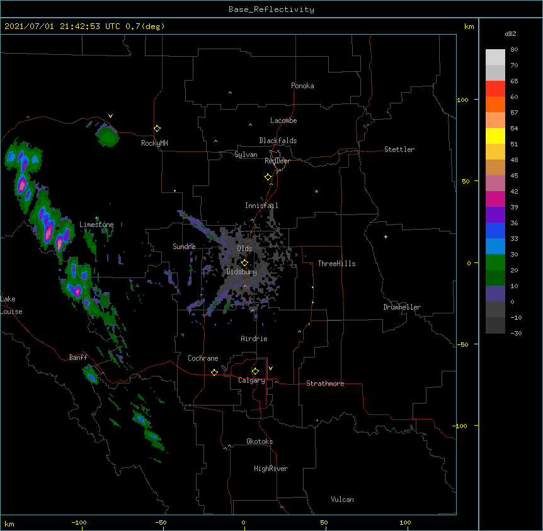
Task: Click the Base_Reflectivity title
Action: [271, 9]
